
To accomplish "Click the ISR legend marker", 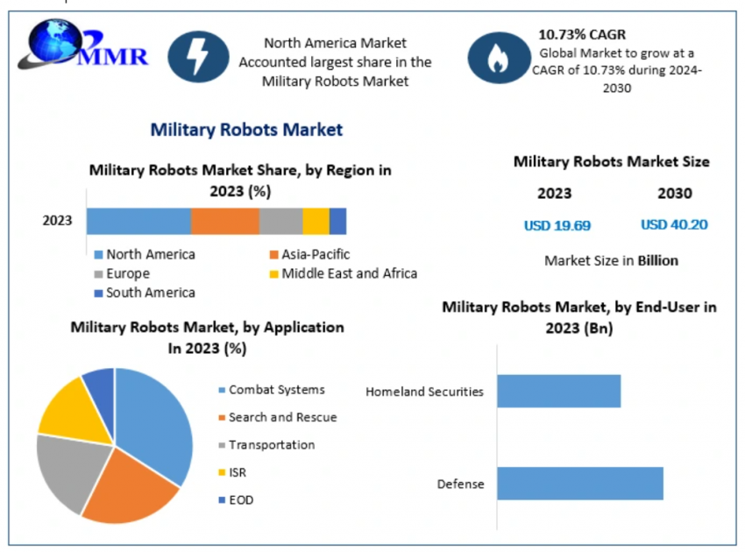I will tap(222, 472).
